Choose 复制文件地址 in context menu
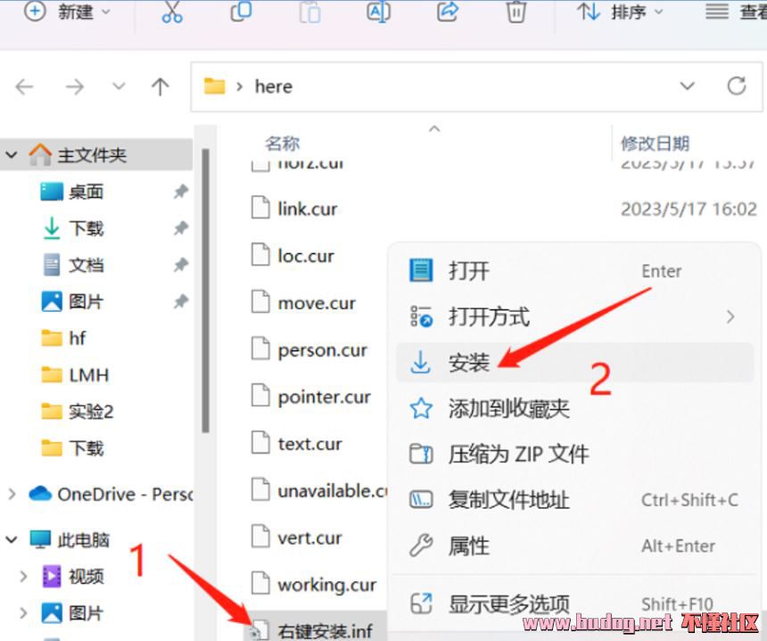 click(574, 500)
